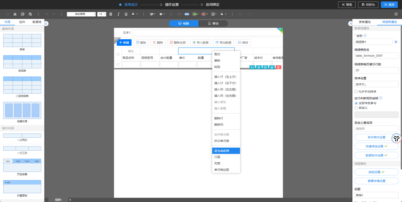Viewport: 402px width, 202px height.
Task: Add a new view with plus icon
Action: coord(70,199)
